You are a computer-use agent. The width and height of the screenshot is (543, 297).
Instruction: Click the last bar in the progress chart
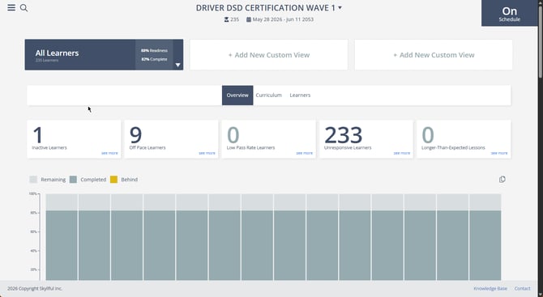(x=485, y=237)
